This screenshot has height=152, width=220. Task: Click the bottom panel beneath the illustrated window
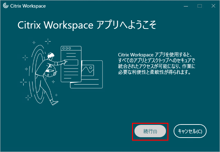[86, 84]
